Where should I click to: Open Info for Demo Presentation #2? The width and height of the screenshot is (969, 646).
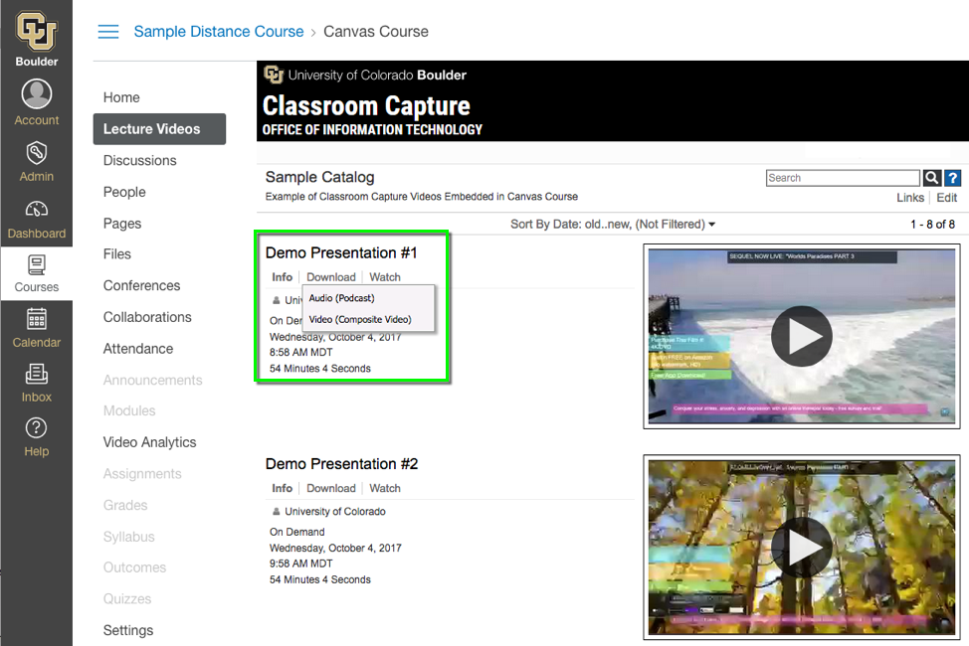[282, 489]
